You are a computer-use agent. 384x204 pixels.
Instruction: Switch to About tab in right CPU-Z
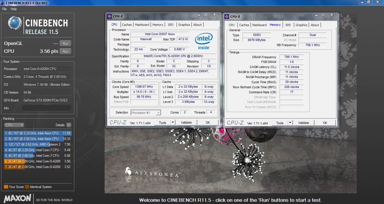click(315, 25)
